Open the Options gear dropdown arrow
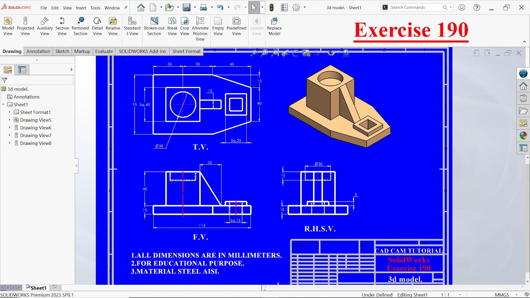 [x=305, y=7]
